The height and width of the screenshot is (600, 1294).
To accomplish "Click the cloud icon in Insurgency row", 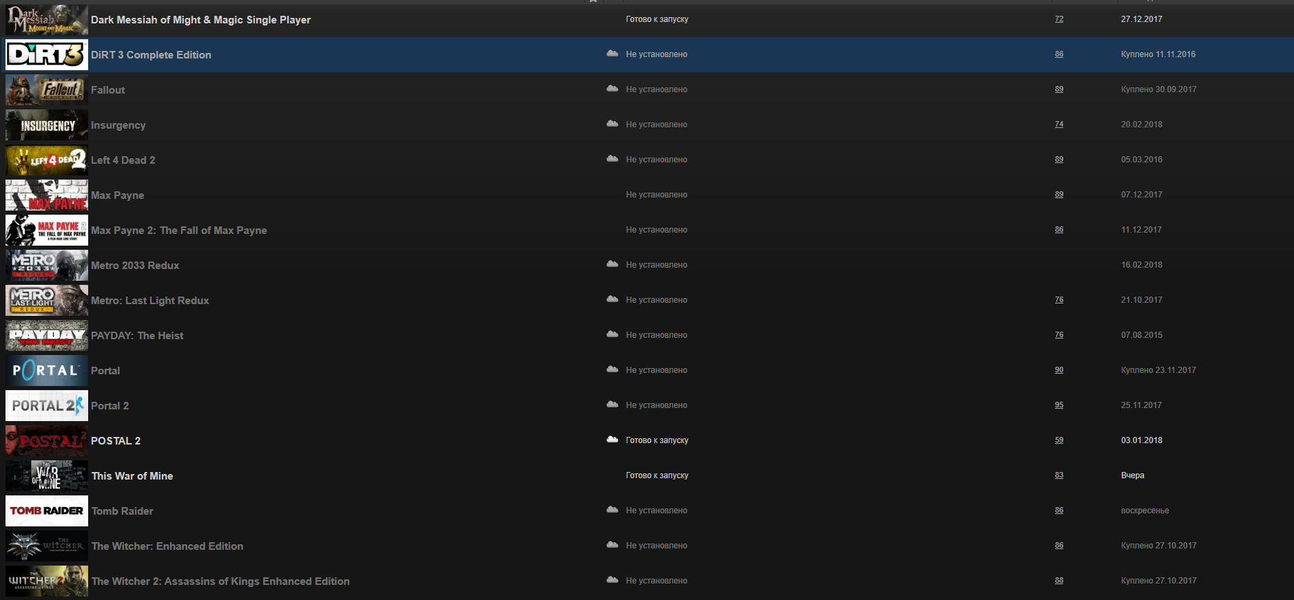I will 612,124.
